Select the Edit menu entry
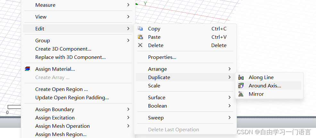 coord(78,28)
